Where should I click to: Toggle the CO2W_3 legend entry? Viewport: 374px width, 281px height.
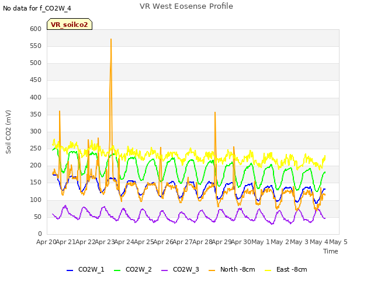[x=180, y=269]
